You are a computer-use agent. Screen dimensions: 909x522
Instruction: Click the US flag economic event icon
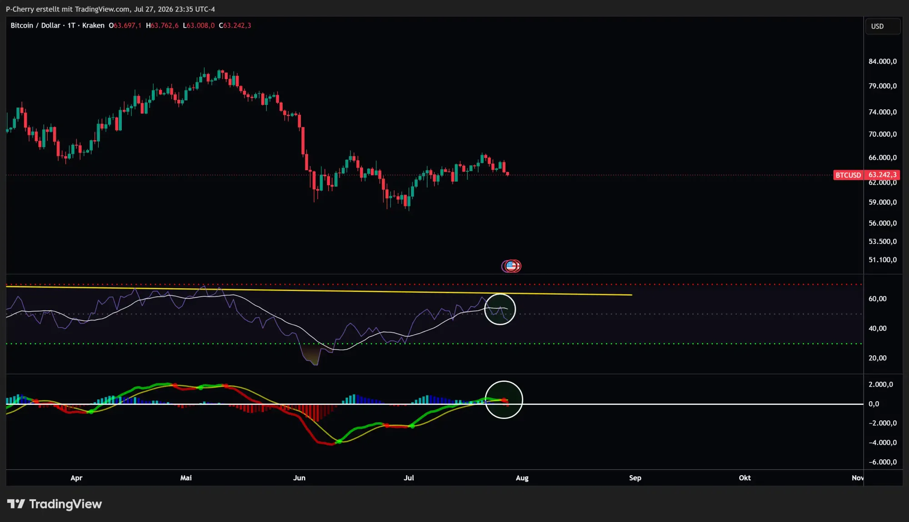[x=511, y=266]
